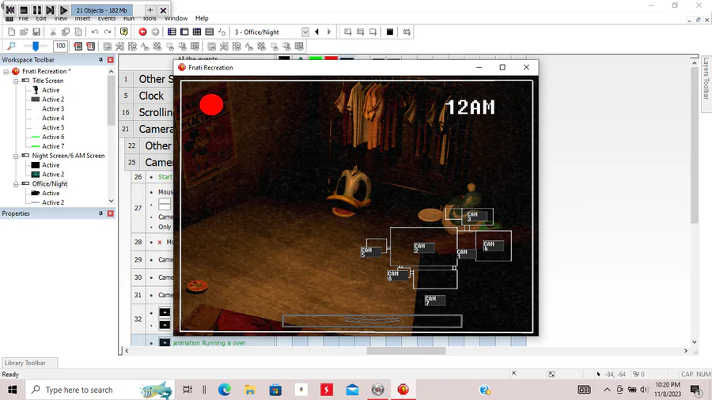The image size is (712, 400).
Task: Open File Explorer from the taskbar
Action: [250, 390]
